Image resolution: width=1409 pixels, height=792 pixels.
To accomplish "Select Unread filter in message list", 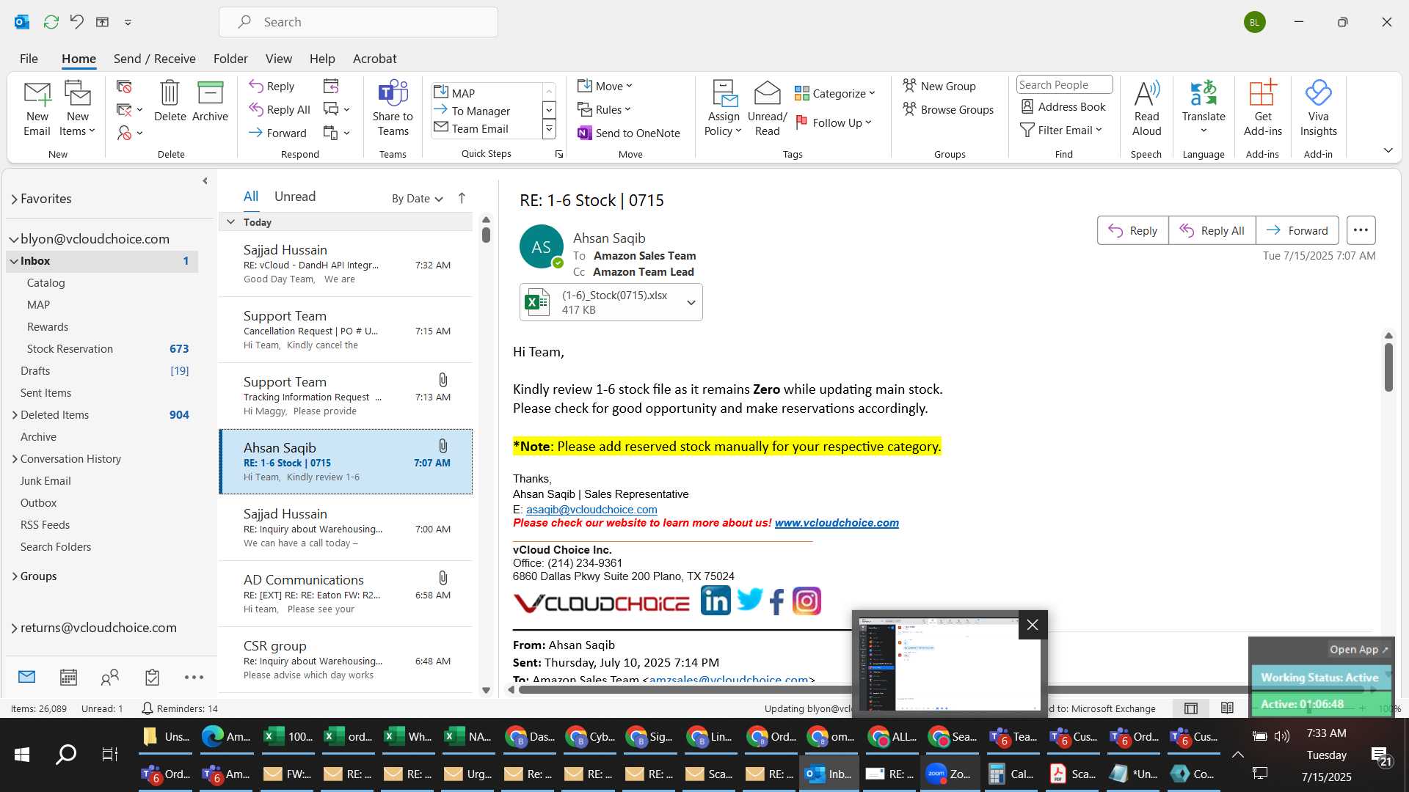I will point(295,197).
